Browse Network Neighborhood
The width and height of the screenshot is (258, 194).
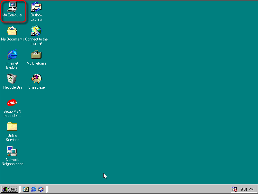[12, 151]
